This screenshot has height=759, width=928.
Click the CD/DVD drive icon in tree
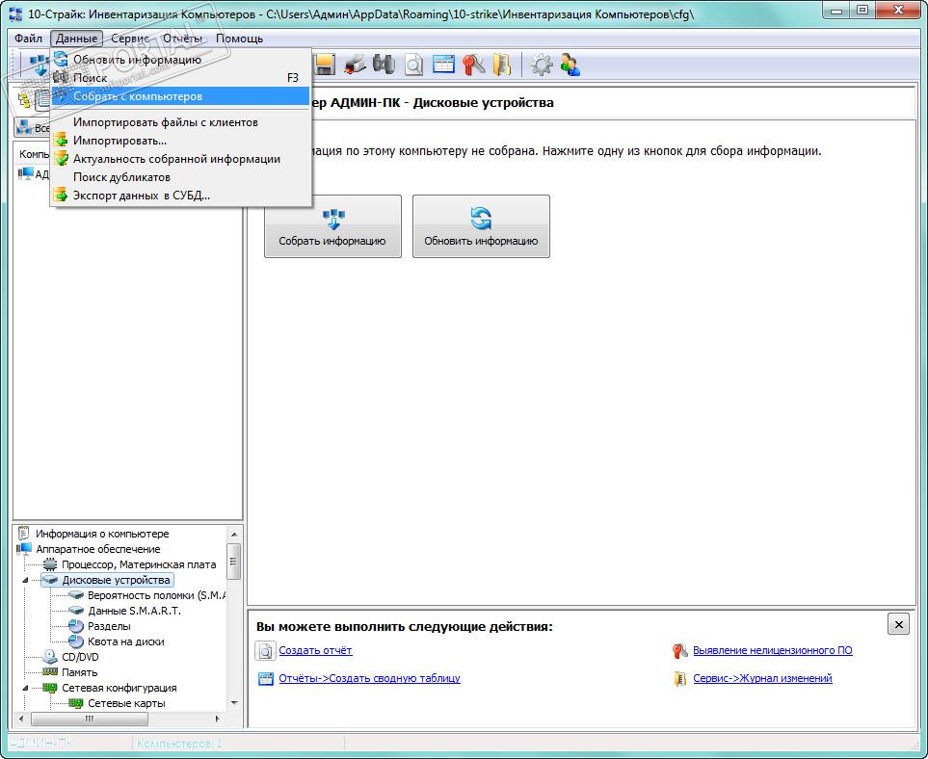tap(50, 657)
